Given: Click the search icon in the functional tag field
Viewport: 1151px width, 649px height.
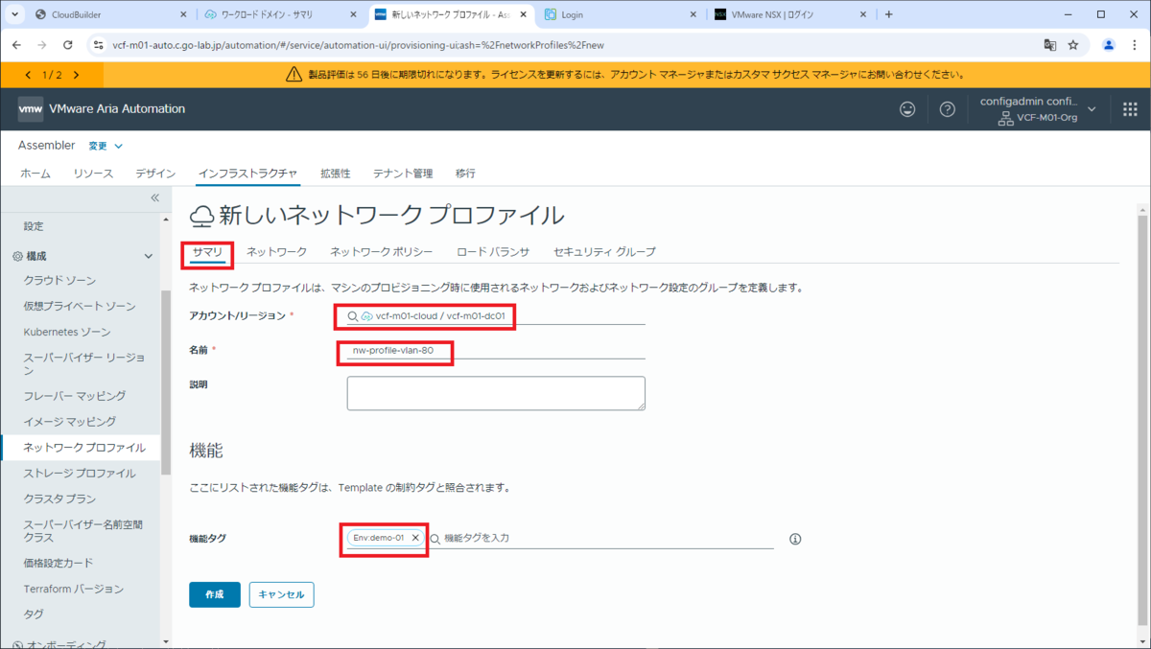Looking at the screenshot, I should coord(435,539).
